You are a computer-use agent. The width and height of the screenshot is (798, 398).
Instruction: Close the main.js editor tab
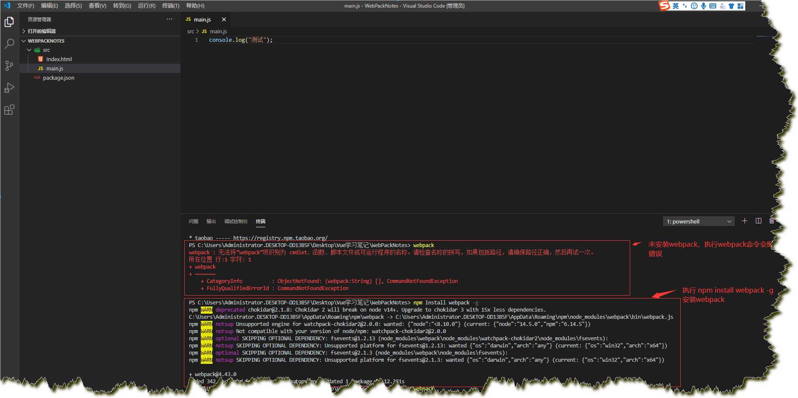pos(224,19)
